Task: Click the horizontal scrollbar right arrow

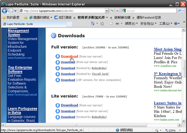Action: [180, 125]
